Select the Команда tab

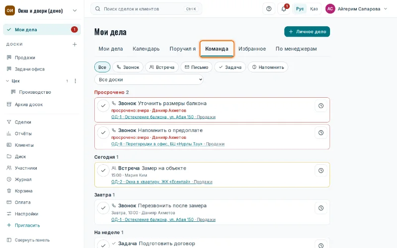coord(217,49)
